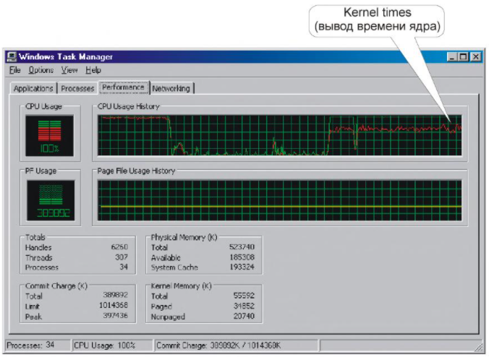Click the Kernel Memory Total value 55592

[x=244, y=296]
